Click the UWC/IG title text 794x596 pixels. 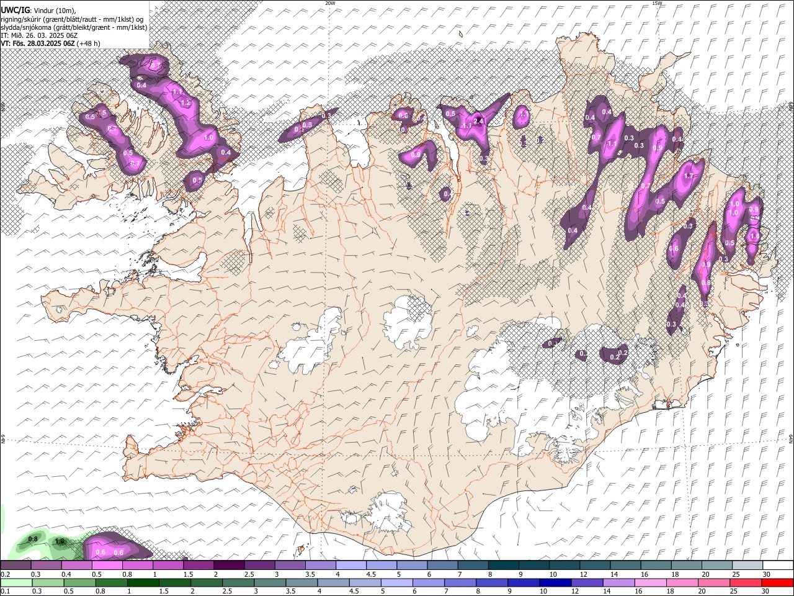[15, 10]
